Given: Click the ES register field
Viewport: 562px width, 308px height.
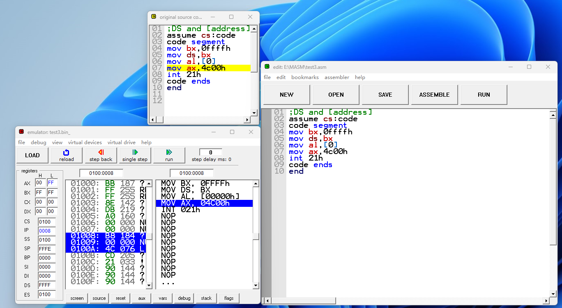Looking at the screenshot, I should [47, 294].
